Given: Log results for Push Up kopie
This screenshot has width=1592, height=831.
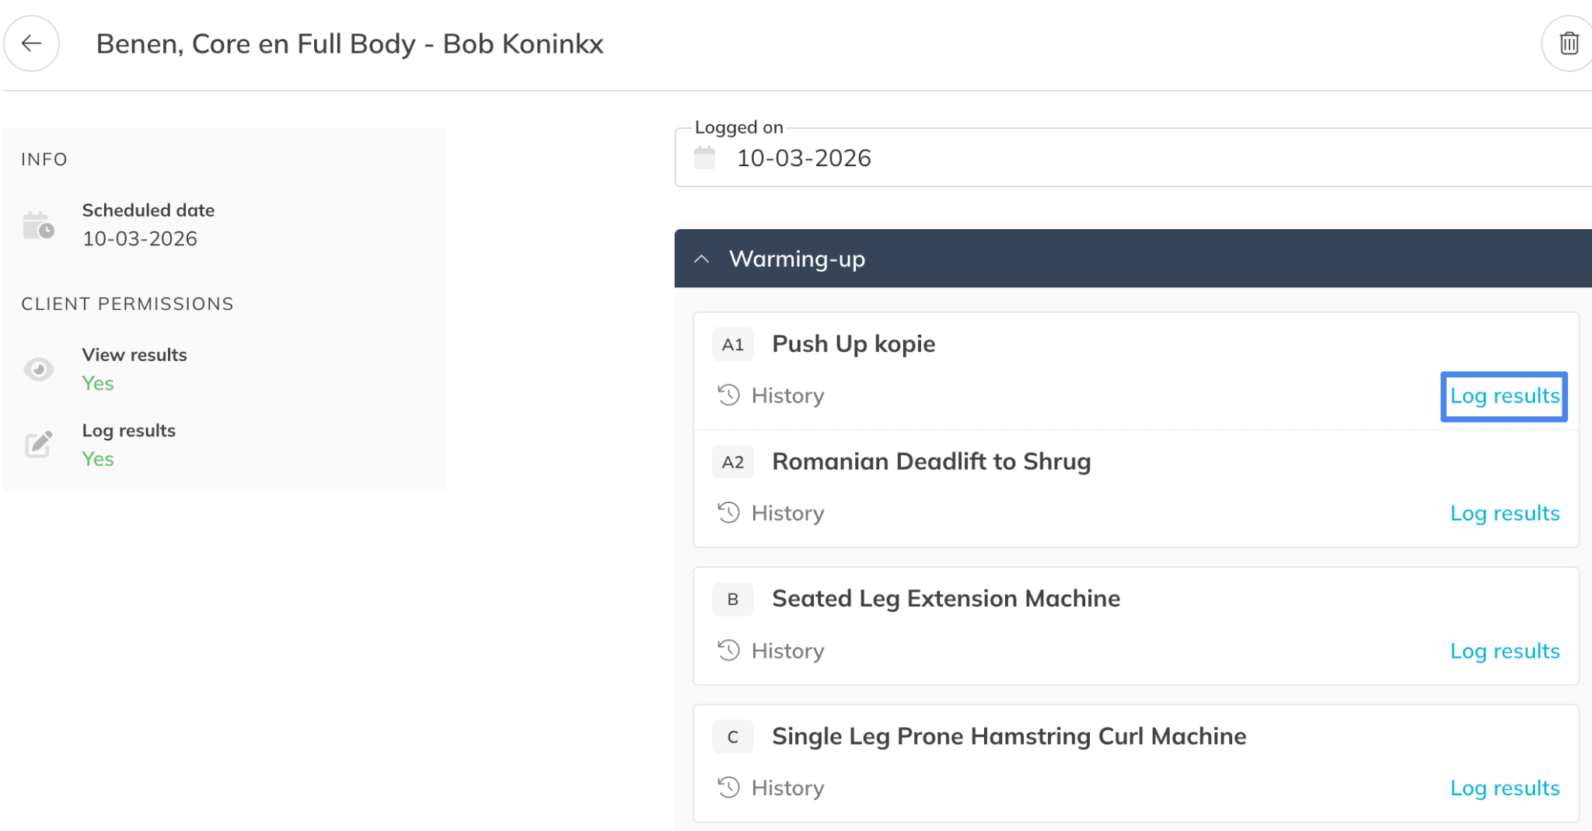Looking at the screenshot, I should pos(1504,396).
